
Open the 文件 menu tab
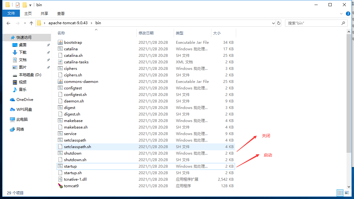pyautogui.click(x=11, y=13)
